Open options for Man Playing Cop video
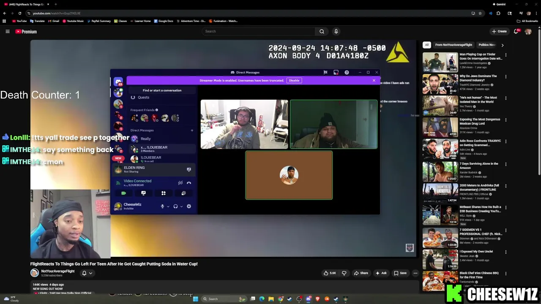 (505, 55)
